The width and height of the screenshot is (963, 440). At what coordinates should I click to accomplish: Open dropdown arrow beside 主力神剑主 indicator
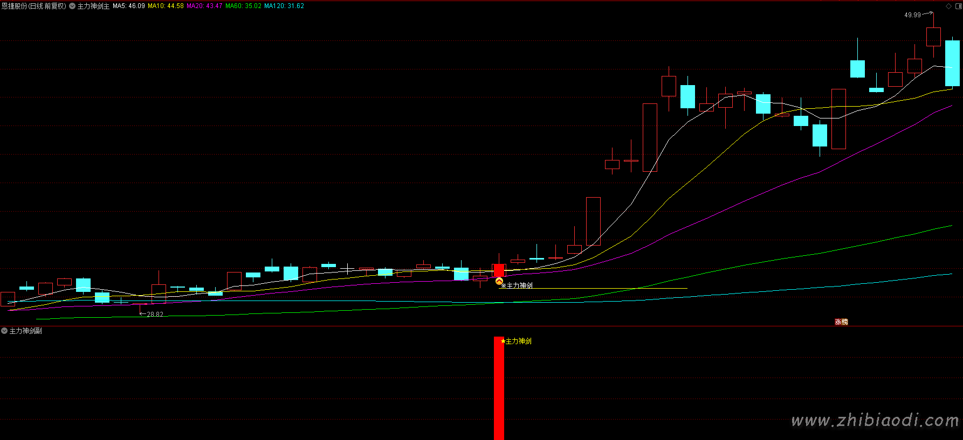click(72, 6)
